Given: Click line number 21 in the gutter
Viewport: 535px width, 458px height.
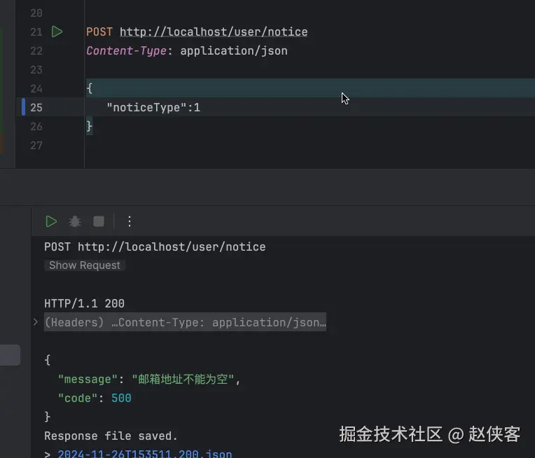Looking at the screenshot, I should 36,32.
